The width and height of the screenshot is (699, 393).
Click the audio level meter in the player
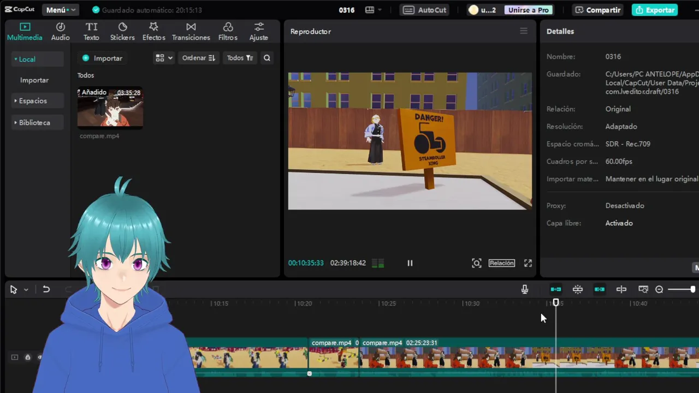(x=378, y=263)
